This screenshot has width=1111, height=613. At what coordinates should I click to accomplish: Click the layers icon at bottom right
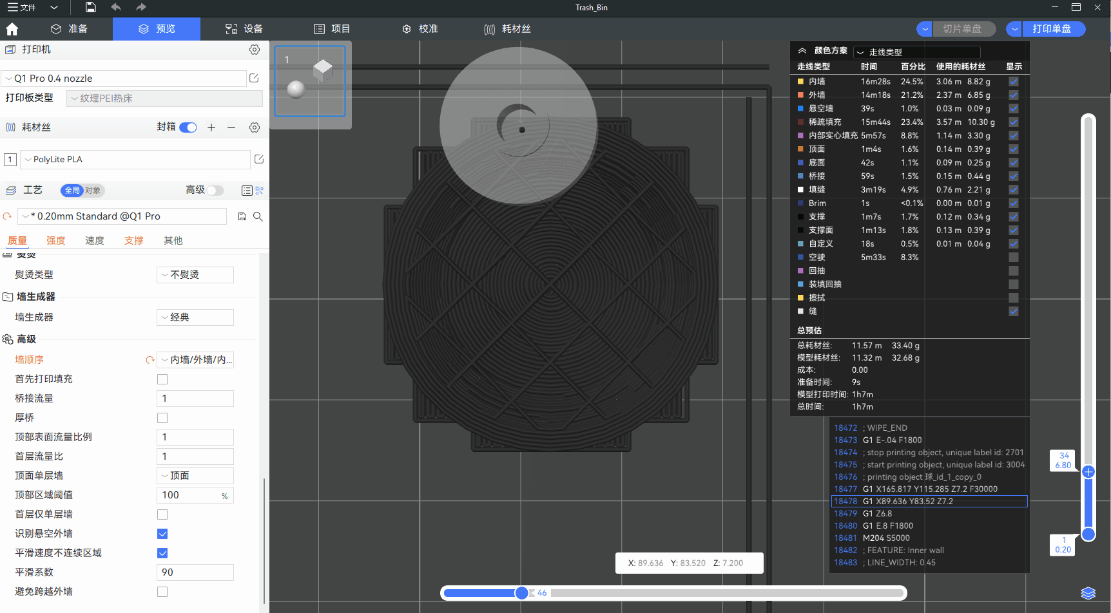(x=1088, y=593)
